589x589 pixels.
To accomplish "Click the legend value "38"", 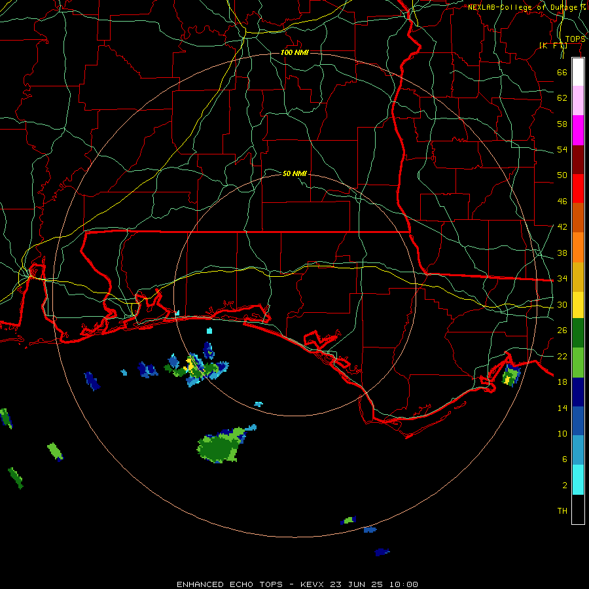I will (562, 253).
